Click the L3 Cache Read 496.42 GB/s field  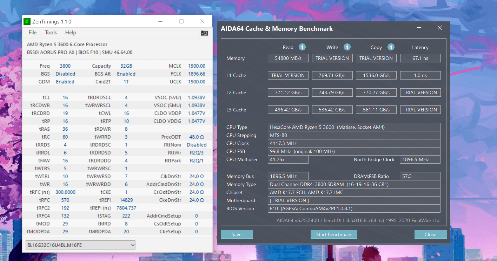pyautogui.click(x=288, y=110)
